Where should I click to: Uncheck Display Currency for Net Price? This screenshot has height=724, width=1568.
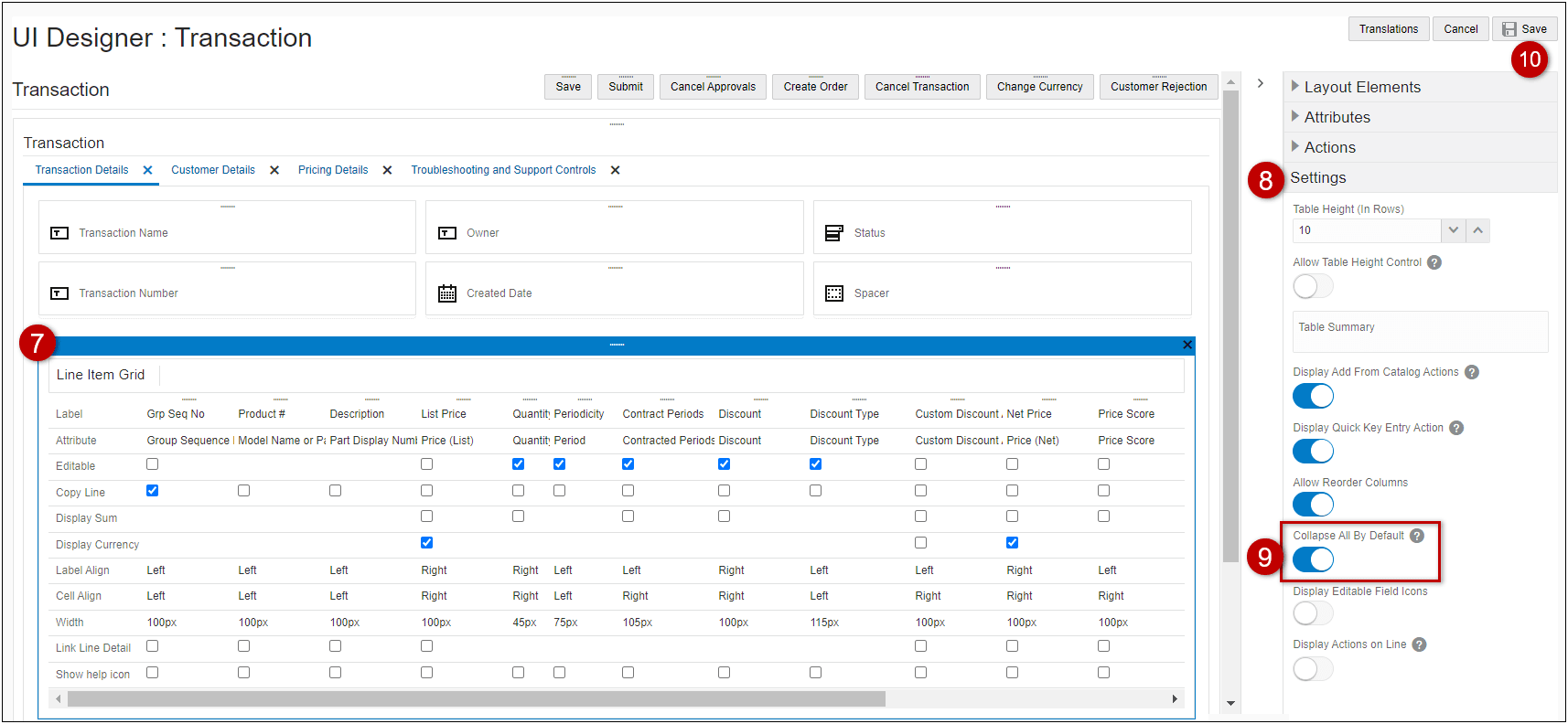(x=1012, y=543)
